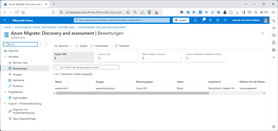Image resolution: width=278 pixels, height=131 pixels.
Task: Sort by the Gruppe column header
Action: (100, 82)
